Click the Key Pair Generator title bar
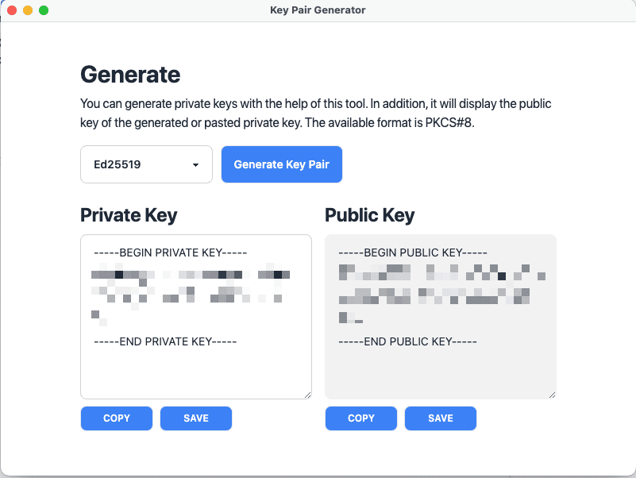The width and height of the screenshot is (636, 478). 318,10
